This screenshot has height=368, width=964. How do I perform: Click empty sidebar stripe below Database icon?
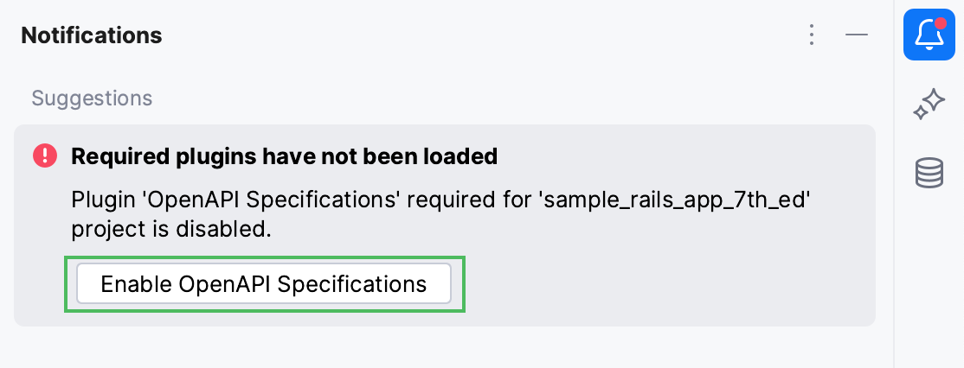tap(929, 276)
